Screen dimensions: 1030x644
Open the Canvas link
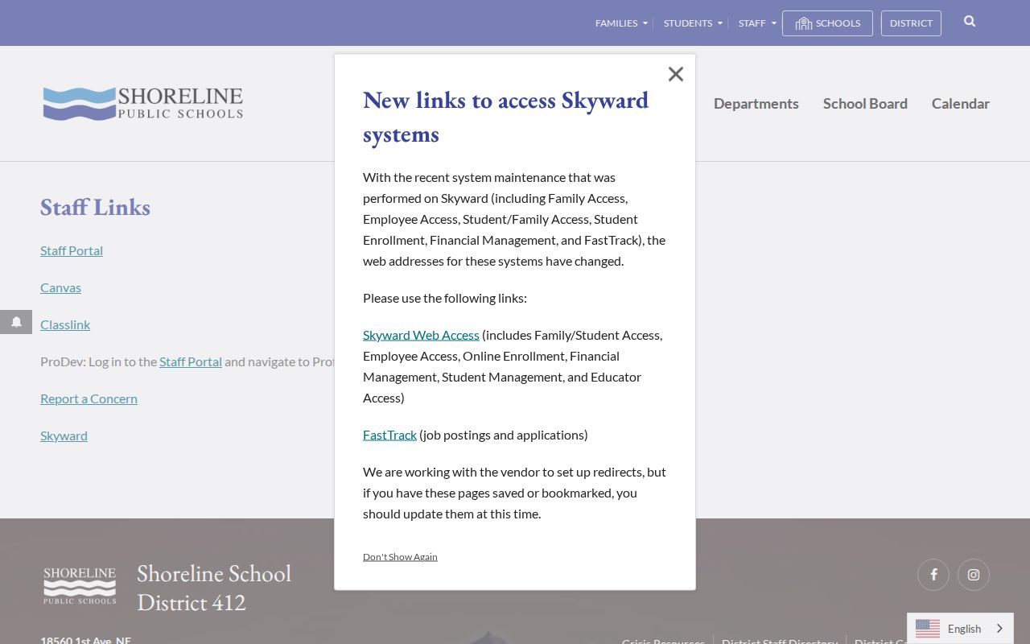point(60,287)
